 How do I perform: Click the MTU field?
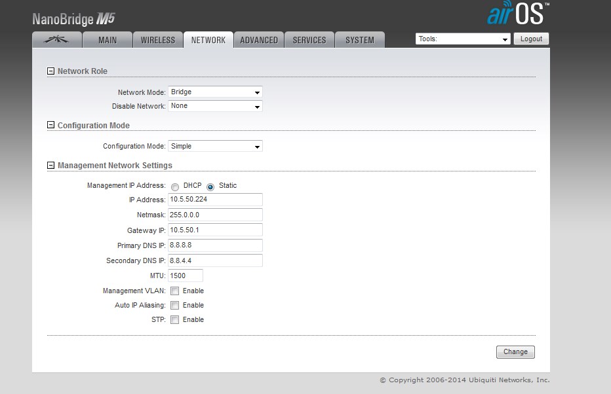pos(186,276)
